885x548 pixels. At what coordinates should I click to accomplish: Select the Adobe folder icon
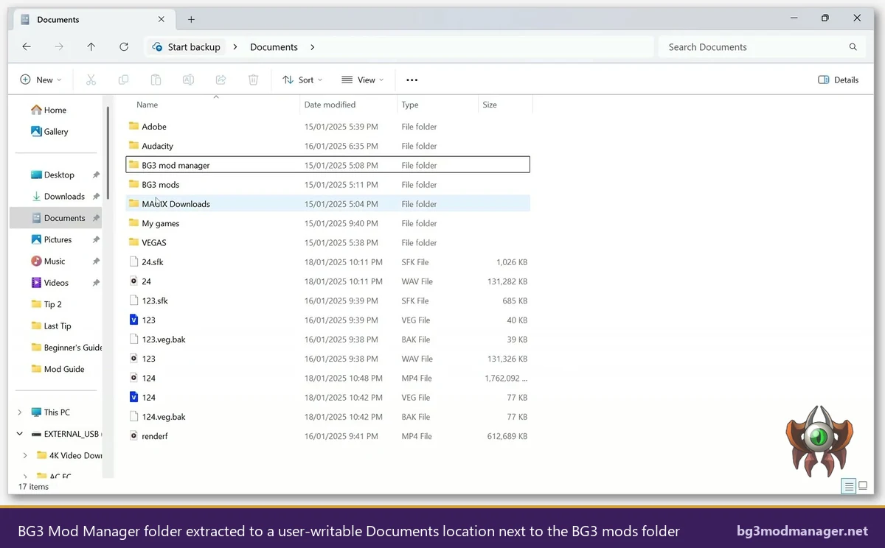click(x=133, y=126)
